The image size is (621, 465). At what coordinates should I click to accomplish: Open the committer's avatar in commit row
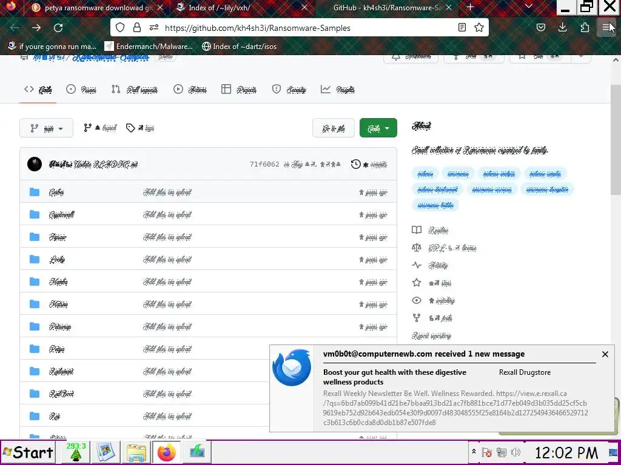[x=35, y=164]
